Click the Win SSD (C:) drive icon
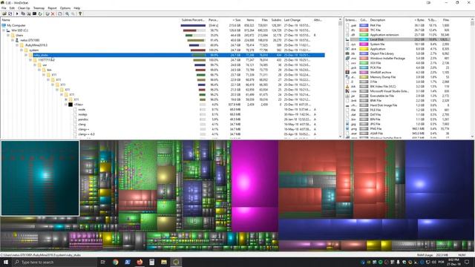The height and width of the screenshot is (267, 475). 8,30
